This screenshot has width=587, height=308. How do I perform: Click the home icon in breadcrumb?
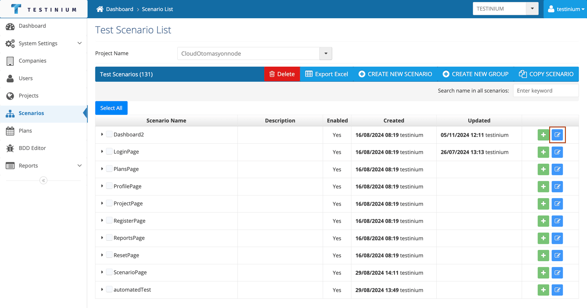click(x=100, y=9)
